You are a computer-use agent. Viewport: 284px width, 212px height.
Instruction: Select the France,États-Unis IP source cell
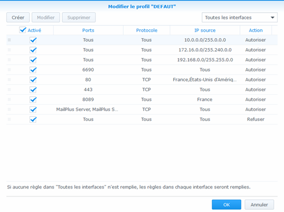click(x=204, y=80)
